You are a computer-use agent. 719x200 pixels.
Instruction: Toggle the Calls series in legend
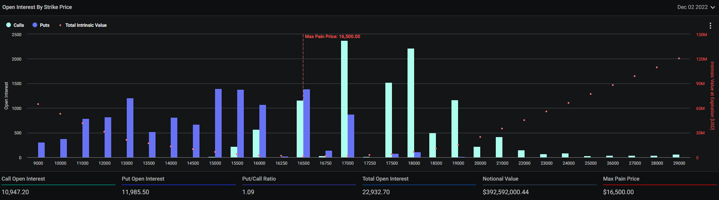pos(15,25)
